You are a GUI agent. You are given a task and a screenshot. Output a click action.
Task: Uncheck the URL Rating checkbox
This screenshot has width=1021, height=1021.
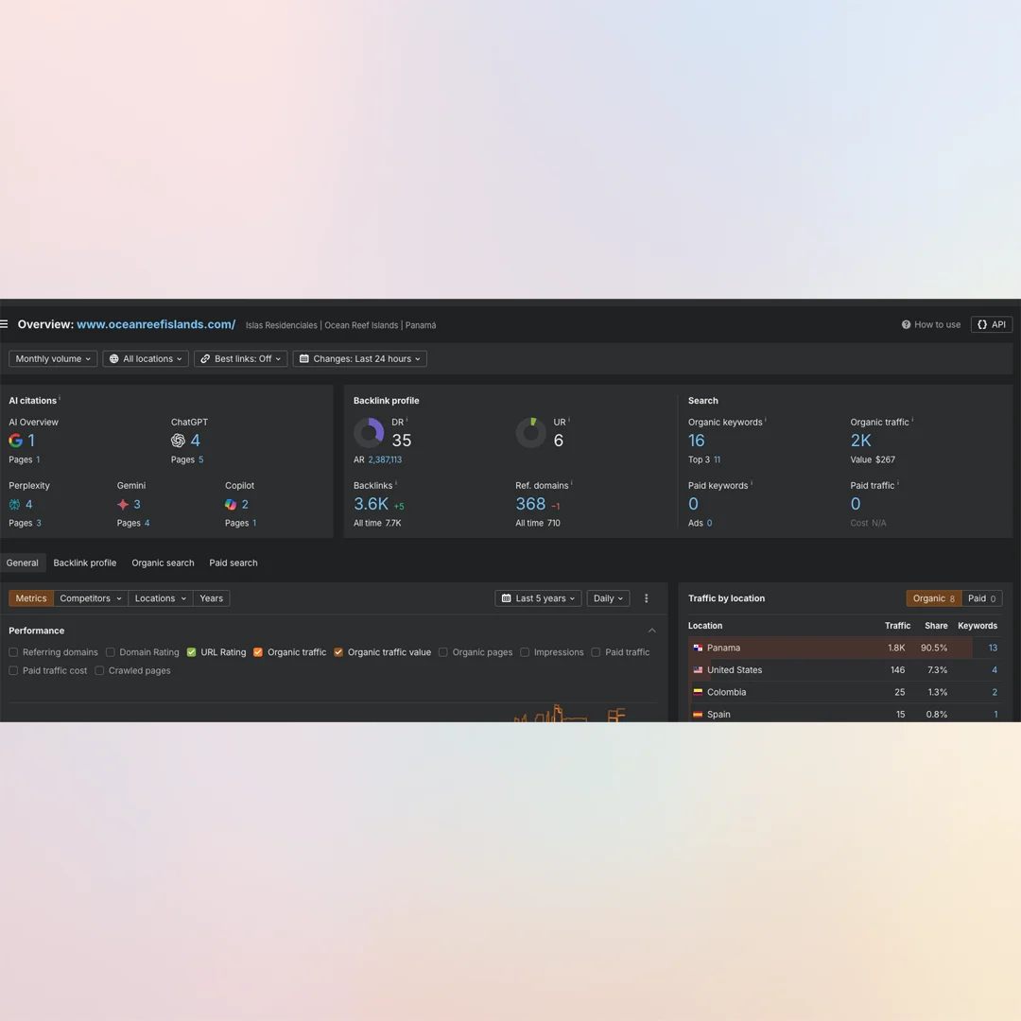pos(192,652)
